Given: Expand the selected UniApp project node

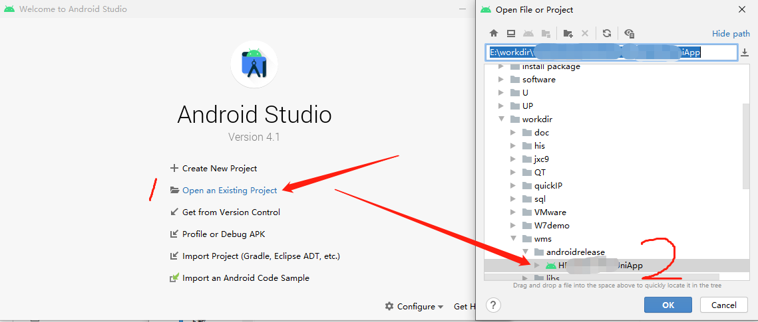Looking at the screenshot, I should tap(537, 265).
